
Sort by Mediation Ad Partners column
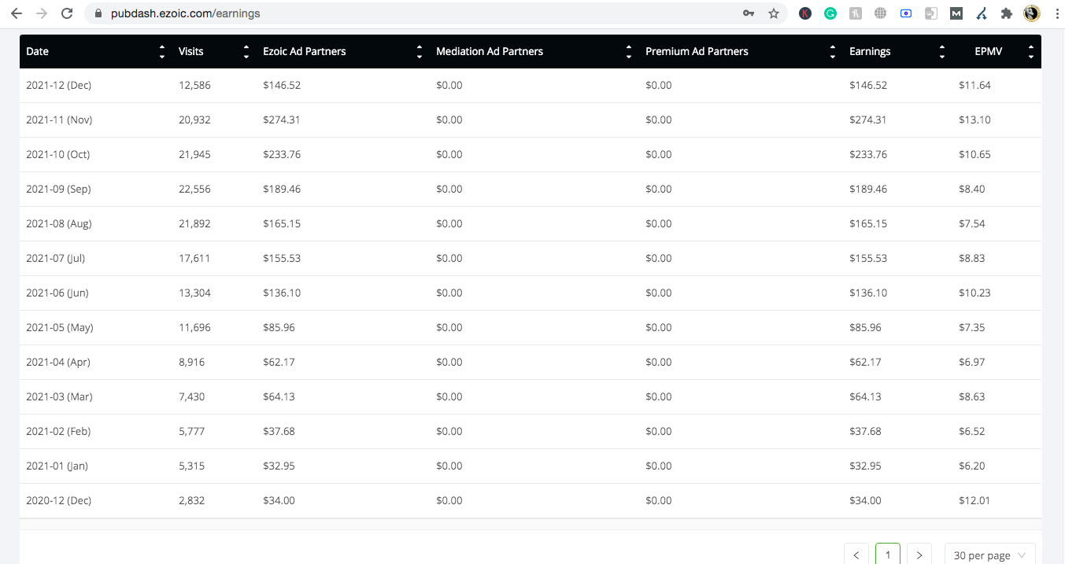pos(629,52)
